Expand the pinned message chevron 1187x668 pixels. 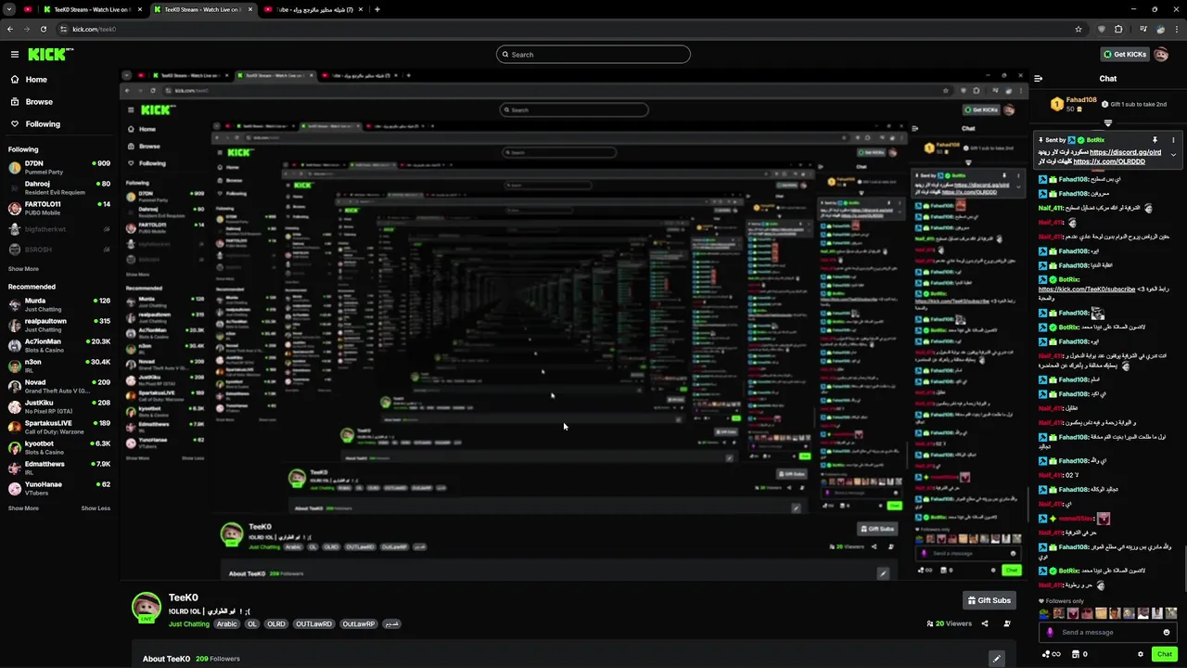pyautogui.click(x=1173, y=156)
